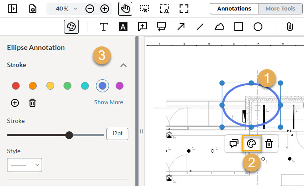The image size is (304, 186).
Task: Toggle the style palette button in toolbar
Action: click(71, 27)
